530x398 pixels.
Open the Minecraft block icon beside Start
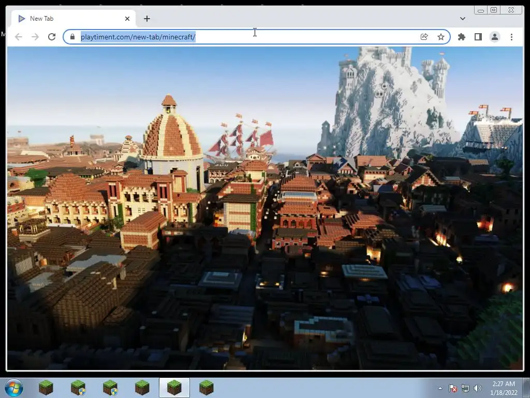[46, 388]
